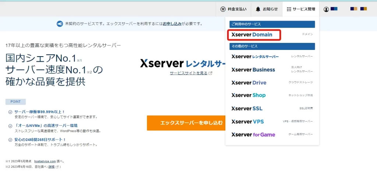Viewport: 377px width, 181px height.
Task: Click the paper plane notice icon
Action: (x=60, y=24)
